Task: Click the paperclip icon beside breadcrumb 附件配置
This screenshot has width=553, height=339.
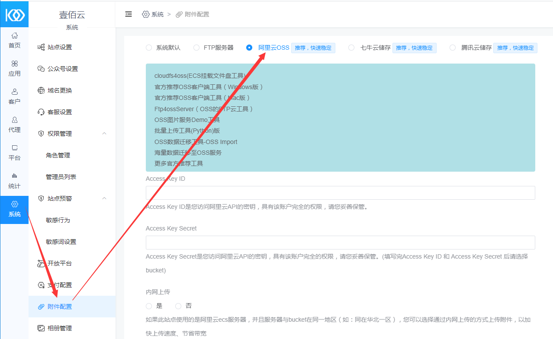Action: (179, 14)
